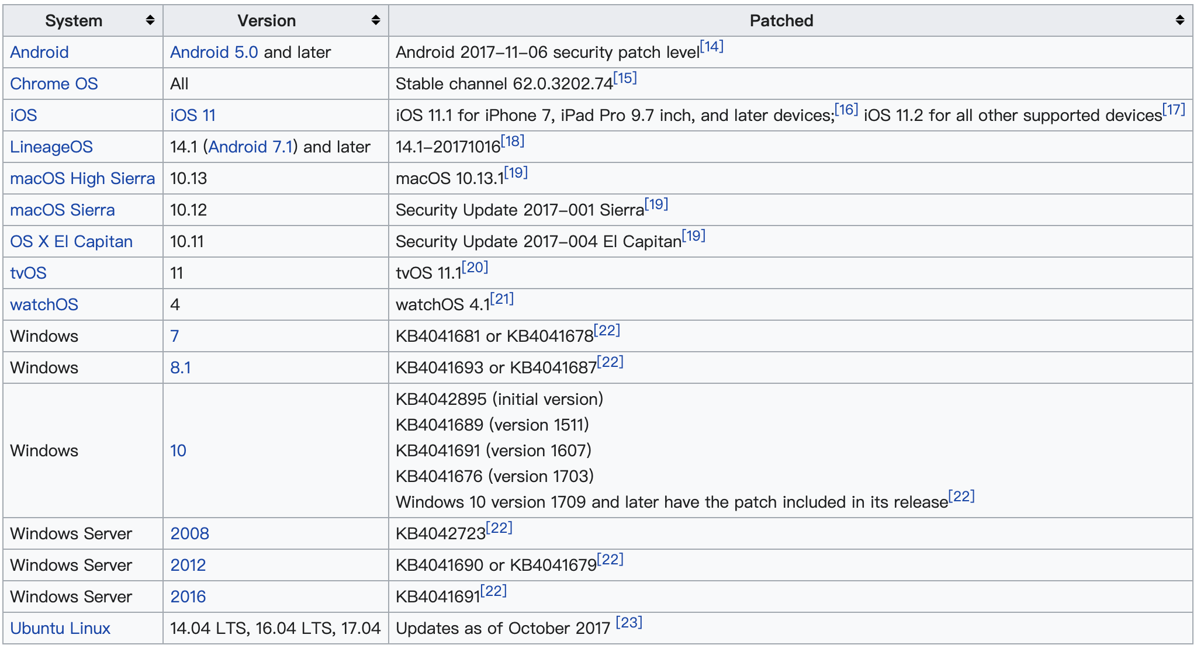Open the Chrome OS link

coord(54,84)
